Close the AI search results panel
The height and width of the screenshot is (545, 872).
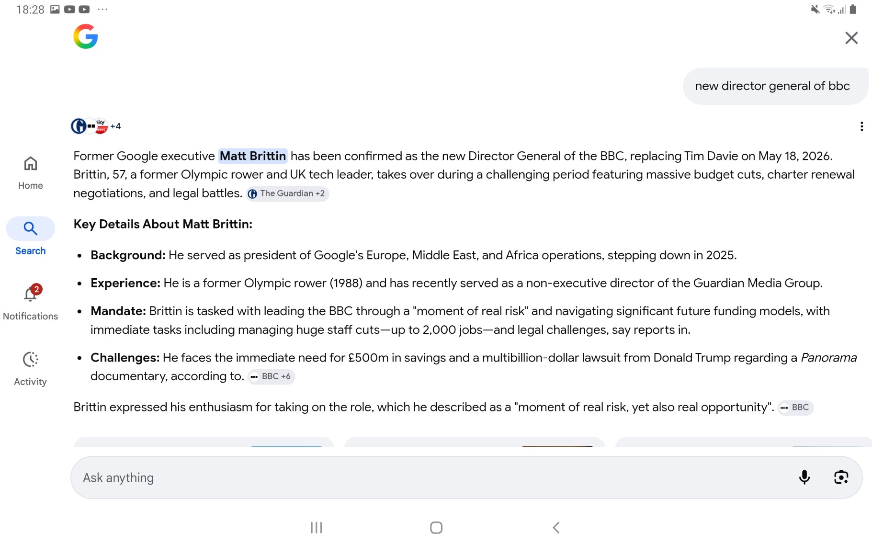click(x=851, y=38)
